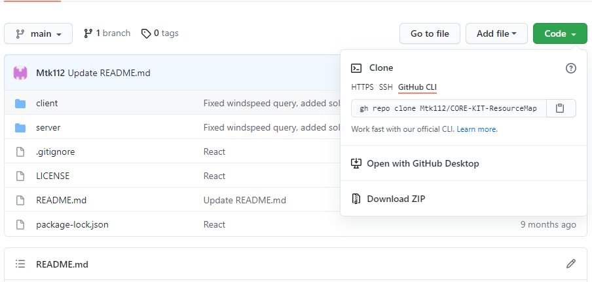
Task: Toggle the green Code dropdown button
Action: pos(560,33)
